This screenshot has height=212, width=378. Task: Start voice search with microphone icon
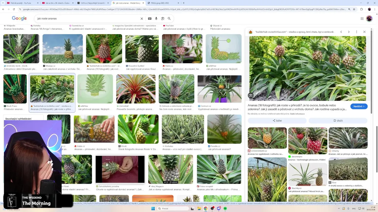[156, 19]
